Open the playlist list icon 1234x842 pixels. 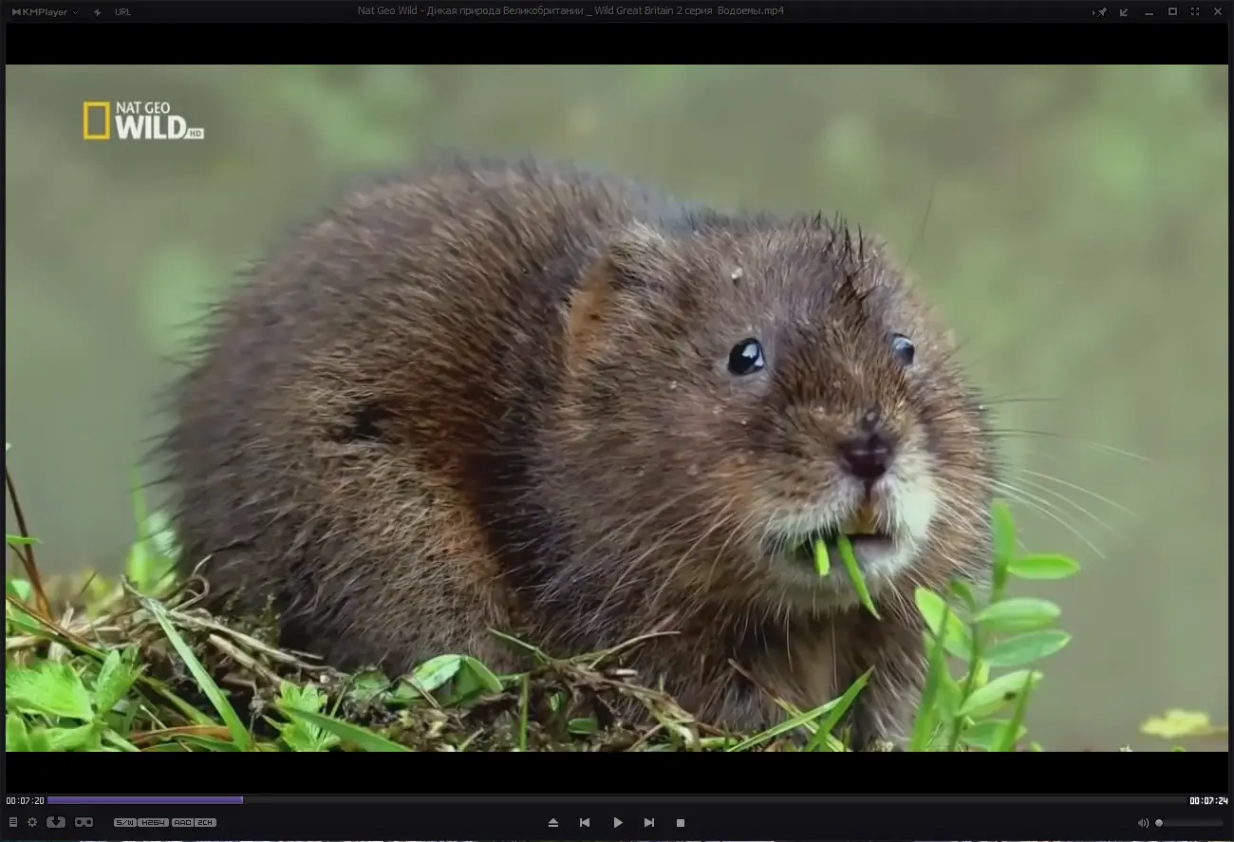tap(13, 822)
